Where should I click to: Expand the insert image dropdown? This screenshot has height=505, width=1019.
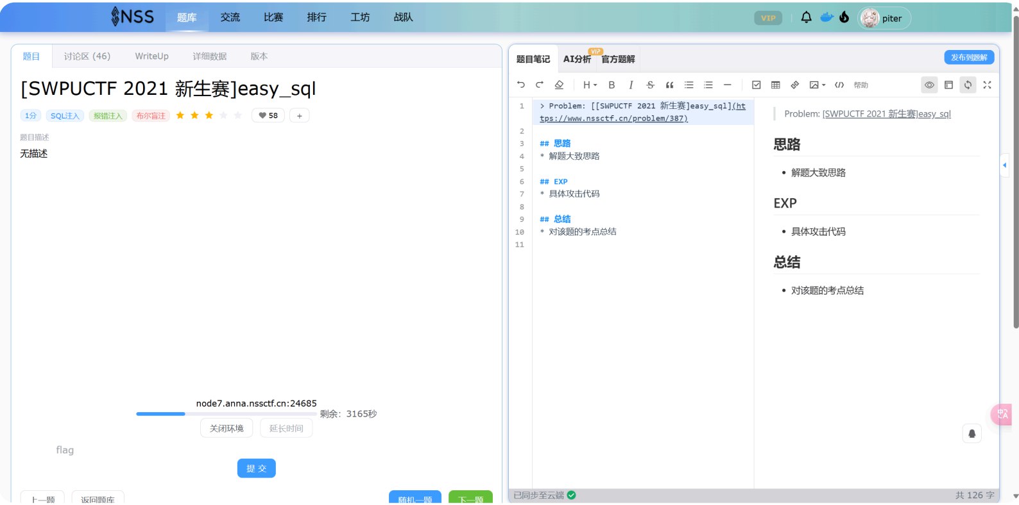[817, 85]
